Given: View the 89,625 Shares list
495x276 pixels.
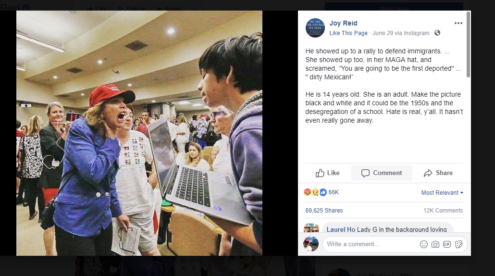Looking at the screenshot, I should [324, 210].
